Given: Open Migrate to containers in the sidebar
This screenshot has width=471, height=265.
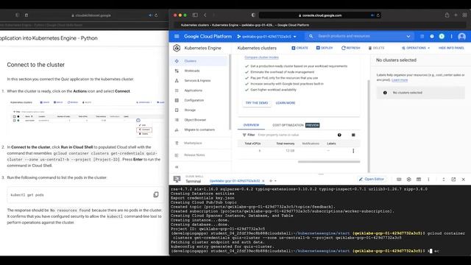Looking at the screenshot, I should coord(199,130).
